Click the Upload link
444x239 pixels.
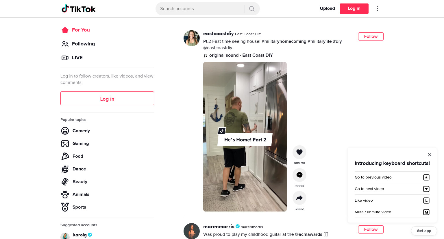328,8
